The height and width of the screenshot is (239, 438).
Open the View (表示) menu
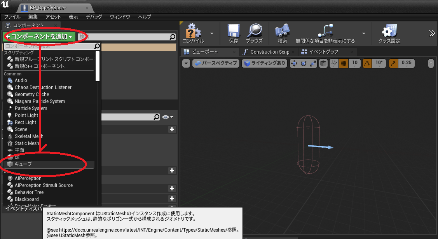pyautogui.click(x=73, y=17)
